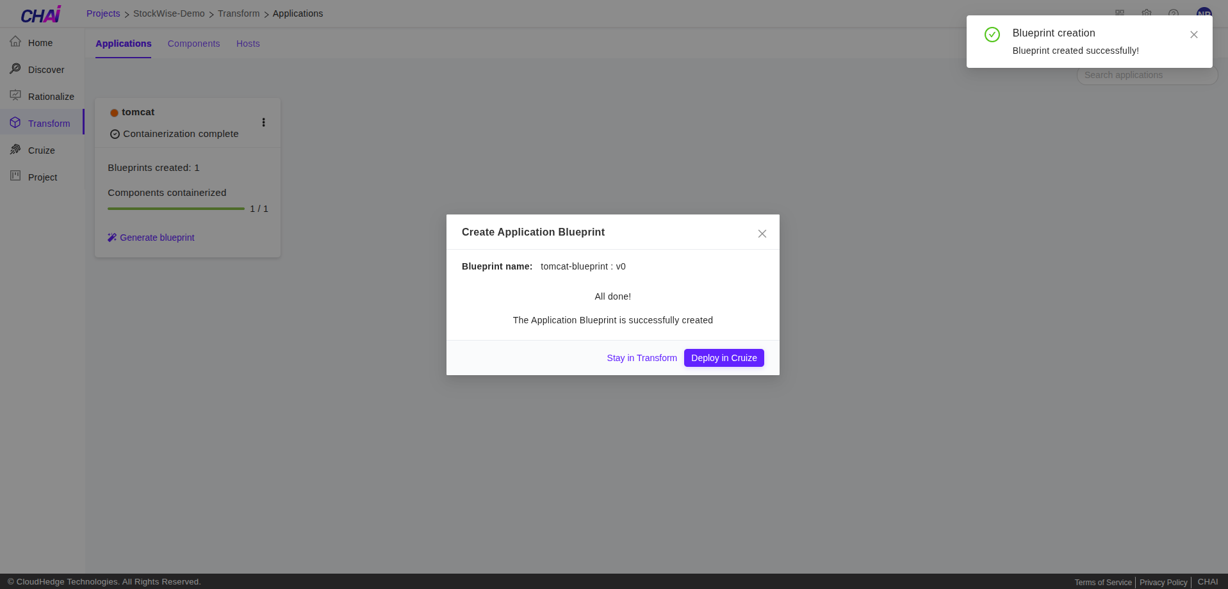The width and height of the screenshot is (1228, 589).
Task: Switch to the Components tab
Action: point(193,44)
